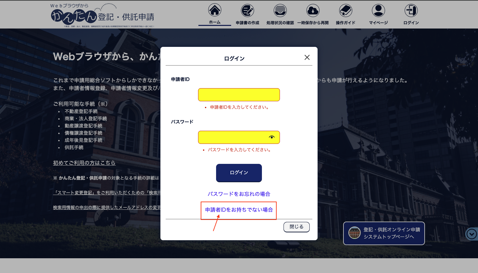Open 初めてご利用の方はこちら link
Viewport: 478px width, 273px height.
(x=84, y=163)
